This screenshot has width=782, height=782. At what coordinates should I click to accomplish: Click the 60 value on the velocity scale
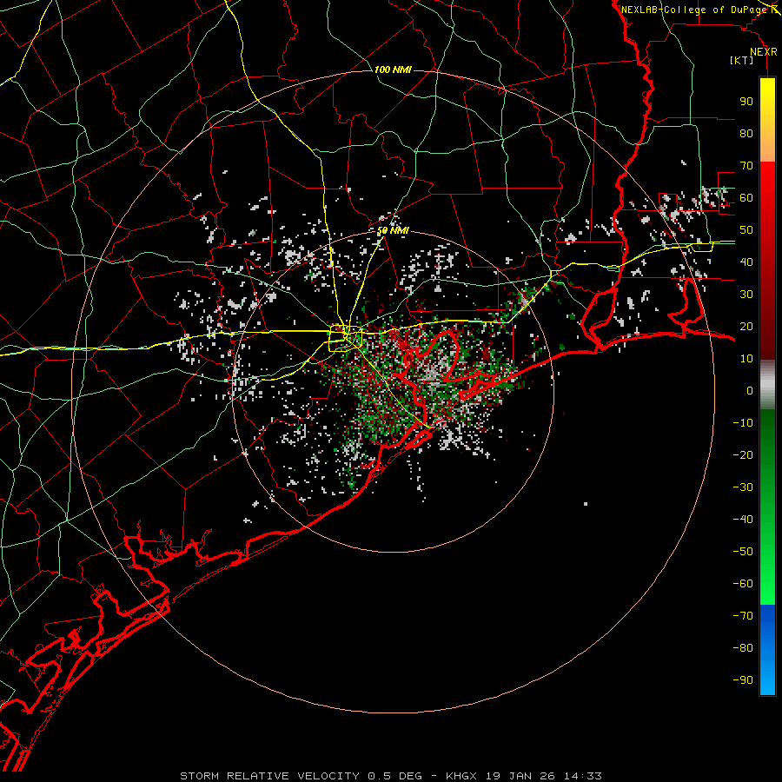[x=746, y=197]
